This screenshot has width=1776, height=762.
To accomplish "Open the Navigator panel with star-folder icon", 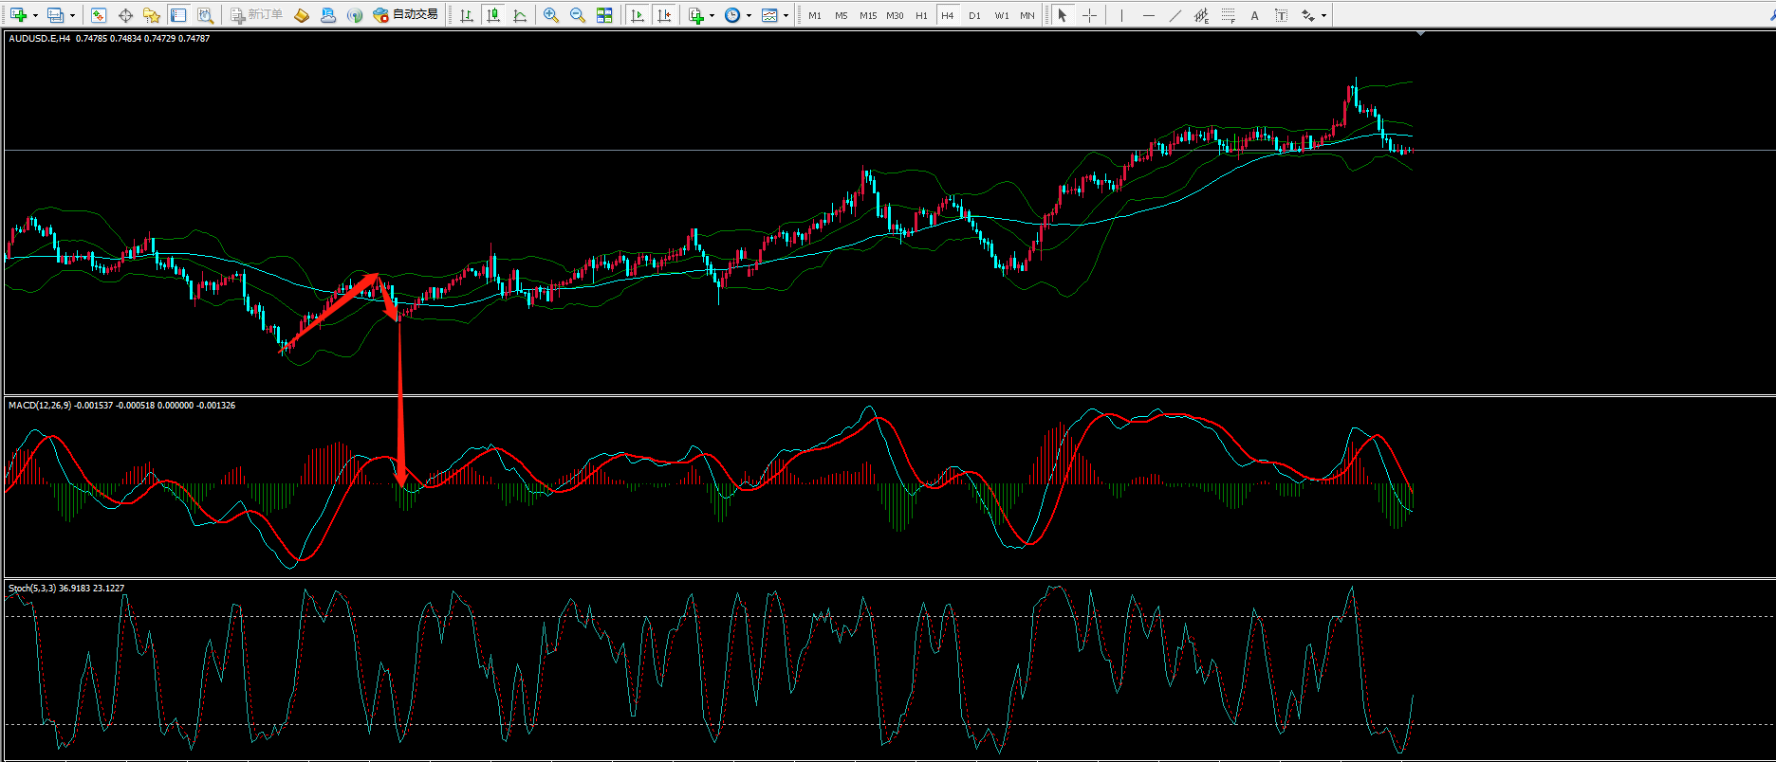I will 152,15.
